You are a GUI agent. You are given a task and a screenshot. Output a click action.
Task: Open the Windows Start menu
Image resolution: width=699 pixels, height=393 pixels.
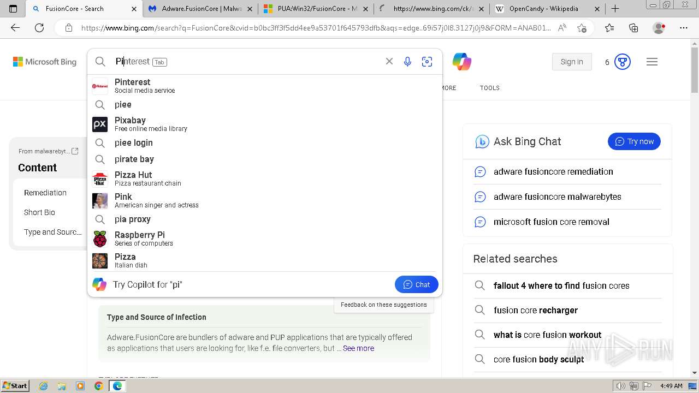point(15,386)
